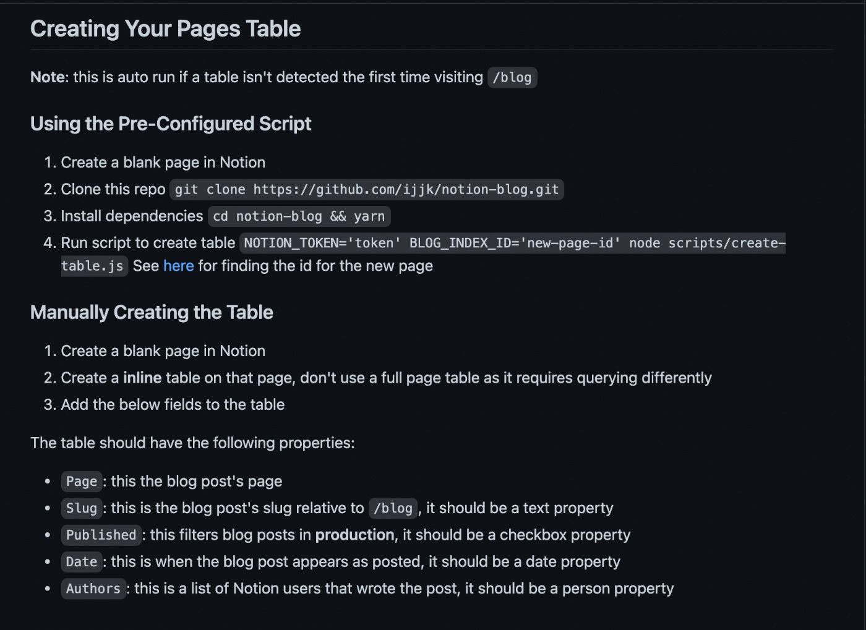Click the "Page" property code label
The height and width of the screenshot is (630, 866).
click(x=82, y=482)
